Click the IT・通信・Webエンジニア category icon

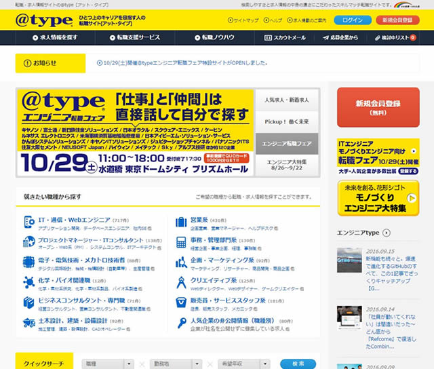pos(28,222)
